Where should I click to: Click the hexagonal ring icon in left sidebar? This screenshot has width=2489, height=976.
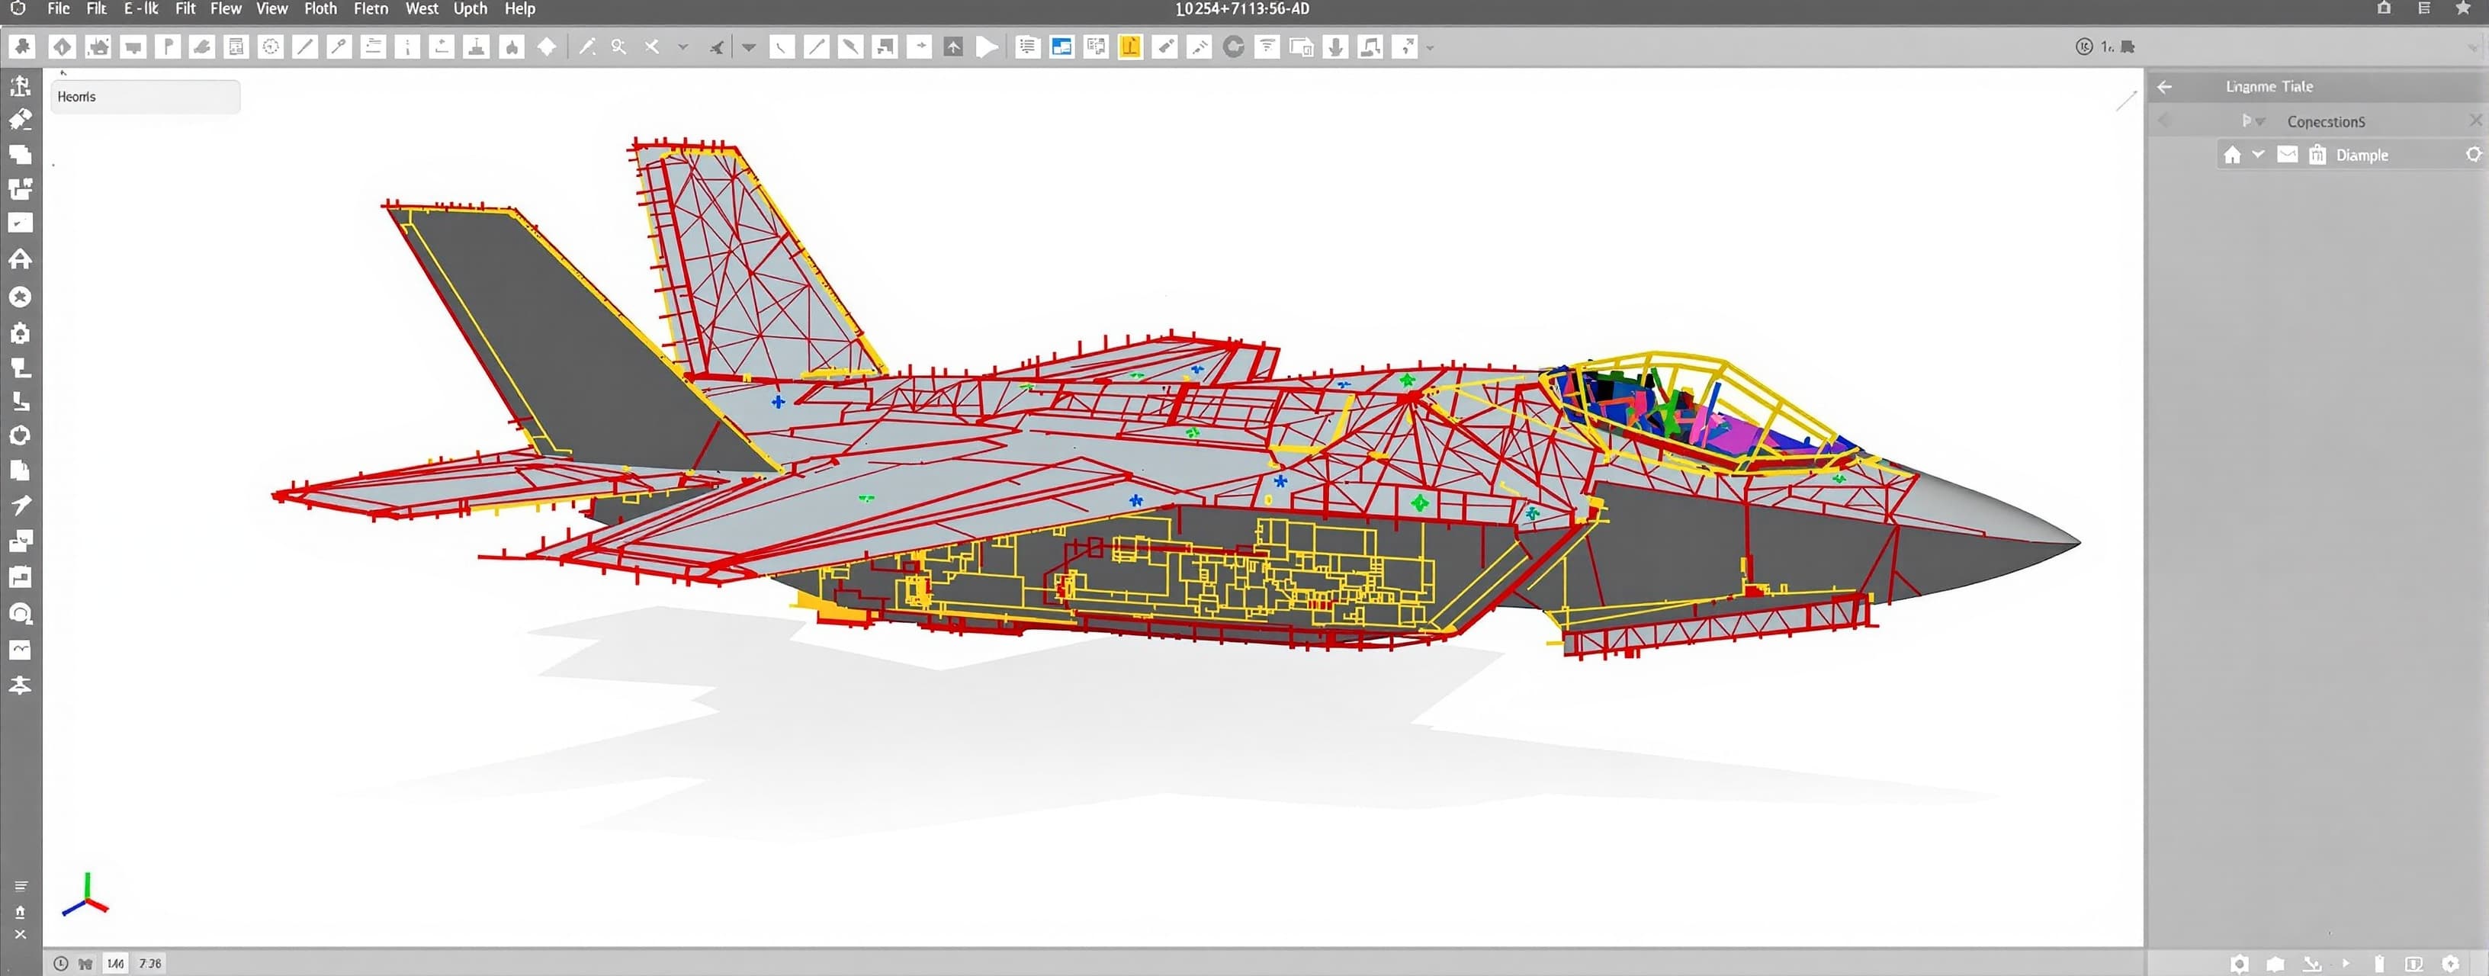(21, 436)
